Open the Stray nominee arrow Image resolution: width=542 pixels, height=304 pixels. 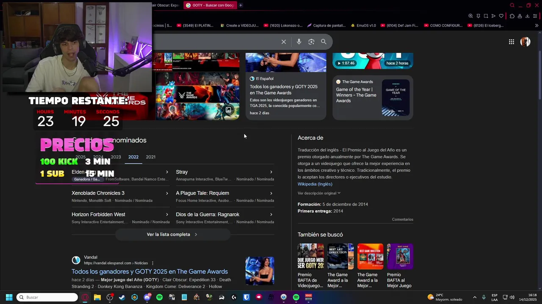point(271,172)
